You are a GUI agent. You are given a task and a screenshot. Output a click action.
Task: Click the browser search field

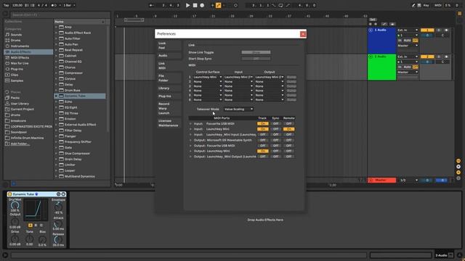60,14
